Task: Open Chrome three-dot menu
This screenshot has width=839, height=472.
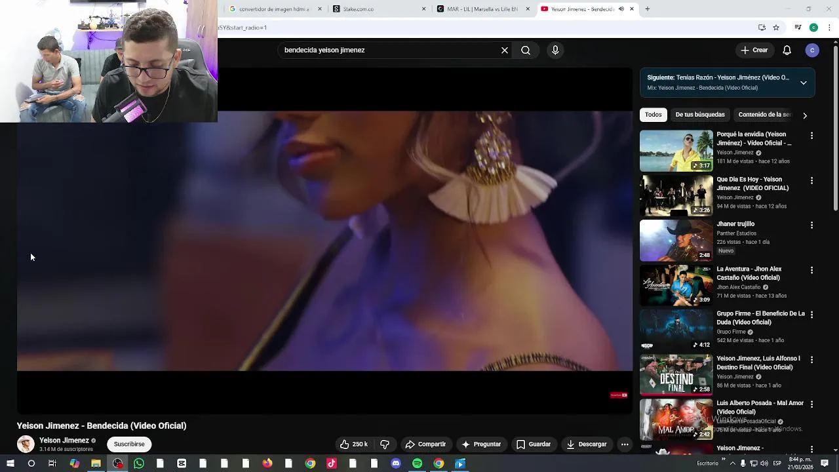Action: [829, 28]
